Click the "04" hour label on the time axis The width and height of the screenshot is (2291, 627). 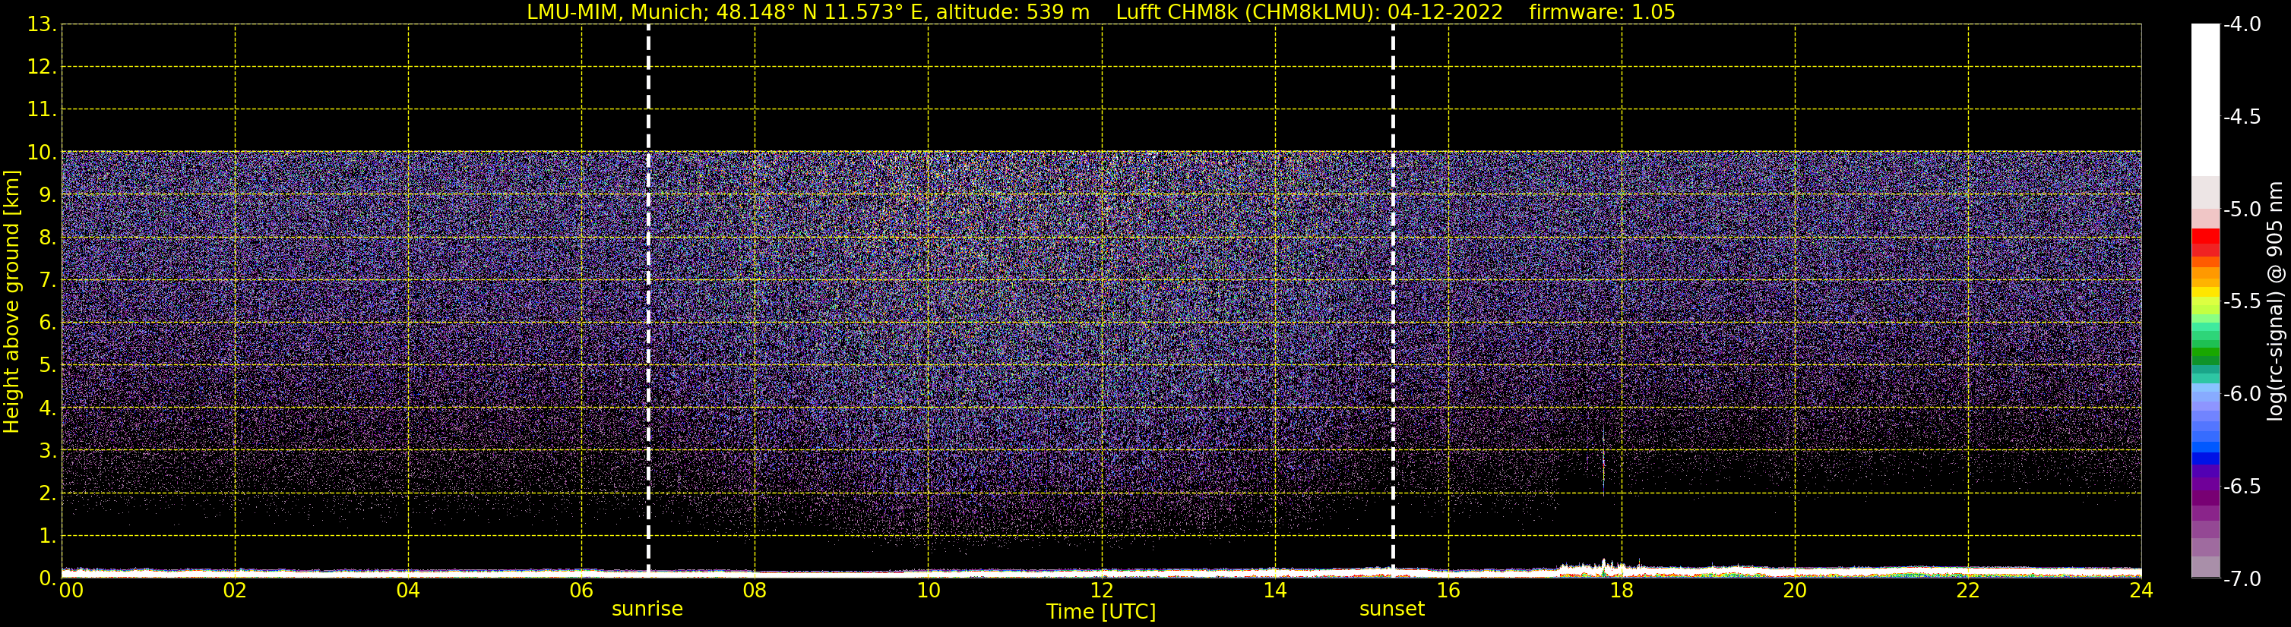point(408,591)
